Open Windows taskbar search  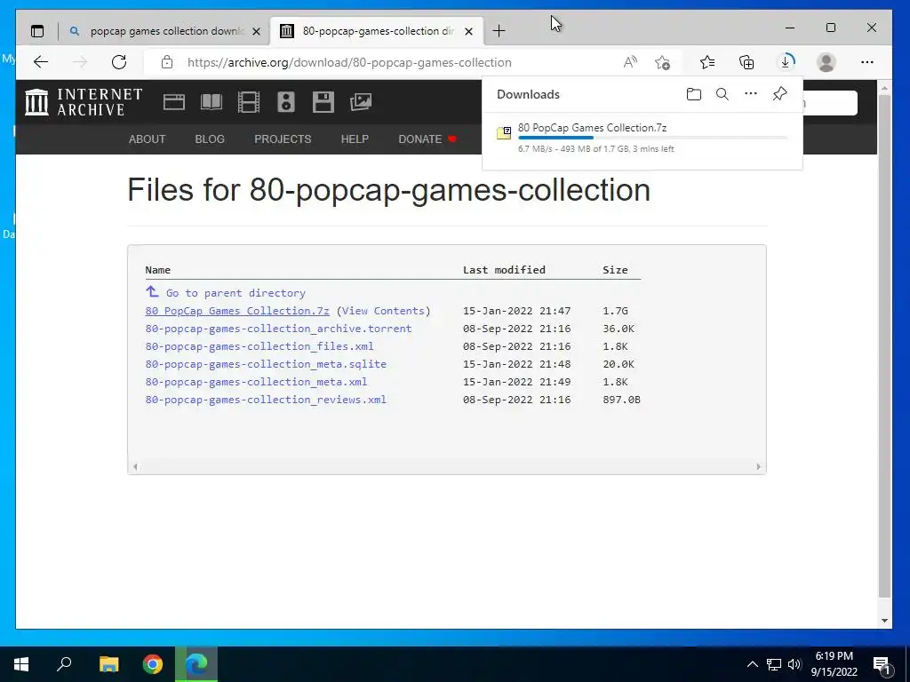tap(64, 664)
